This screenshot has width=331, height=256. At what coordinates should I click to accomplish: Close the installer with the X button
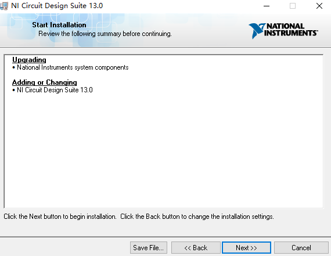(x=319, y=6)
